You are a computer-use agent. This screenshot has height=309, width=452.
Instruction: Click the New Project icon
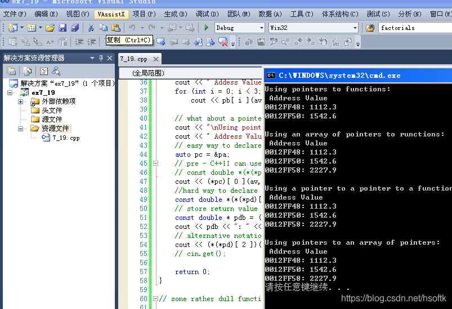point(12,28)
